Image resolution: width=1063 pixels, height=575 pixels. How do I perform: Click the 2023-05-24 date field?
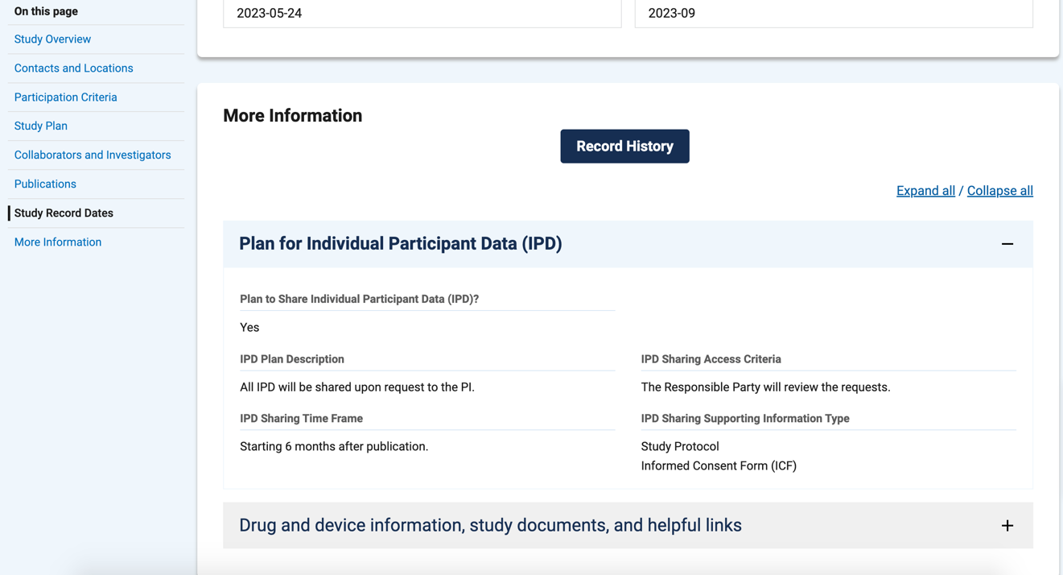pos(422,14)
